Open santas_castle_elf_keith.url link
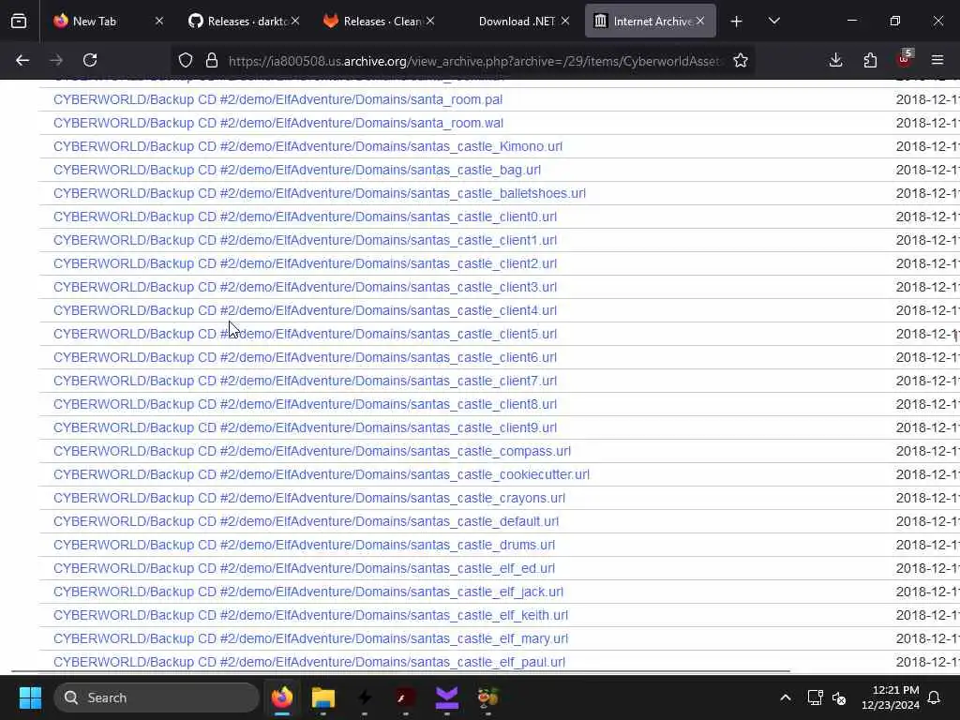The height and width of the screenshot is (720, 960). pyautogui.click(x=311, y=615)
